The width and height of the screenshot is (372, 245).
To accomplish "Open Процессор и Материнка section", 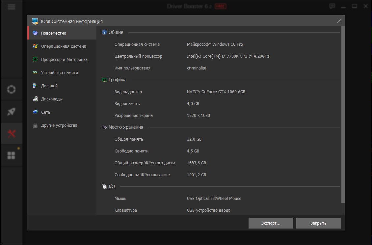I will tap(62, 59).
